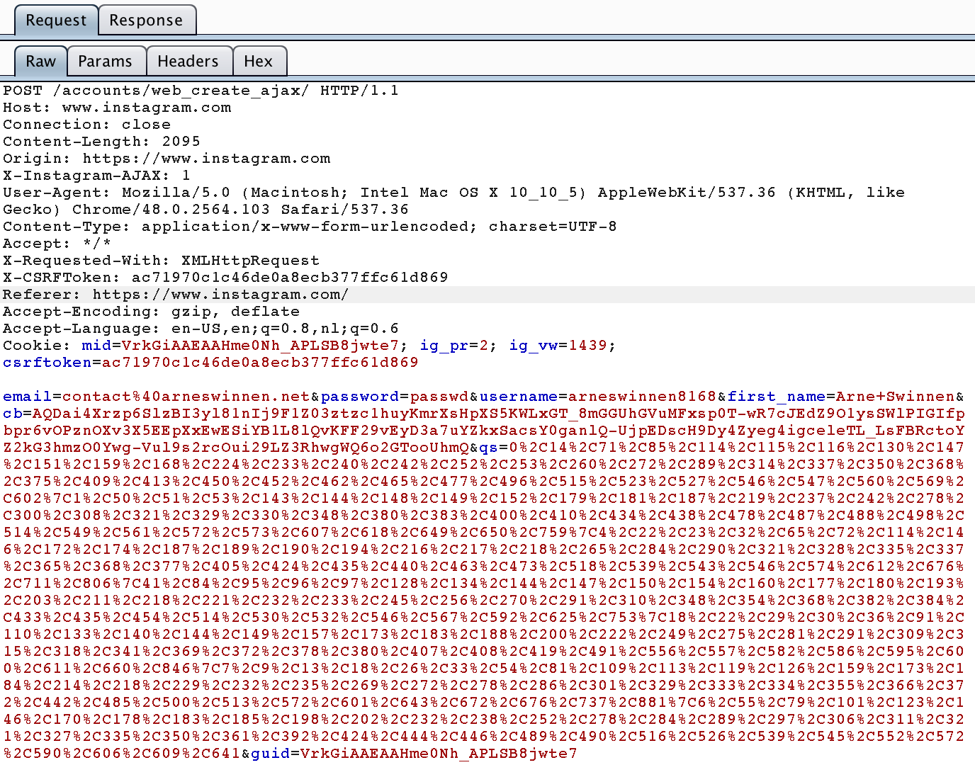Click the Content-Length: 2095 header
This screenshot has height=765, width=975.
pos(101,142)
